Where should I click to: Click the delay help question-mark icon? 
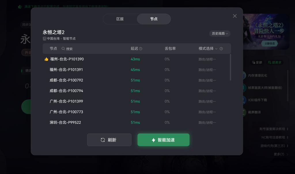click(x=141, y=49)
